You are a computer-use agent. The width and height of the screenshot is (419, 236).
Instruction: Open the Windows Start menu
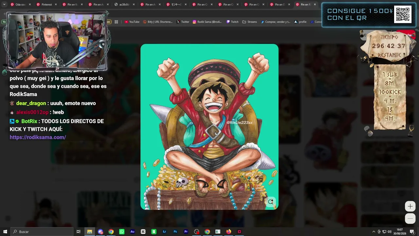5,232
